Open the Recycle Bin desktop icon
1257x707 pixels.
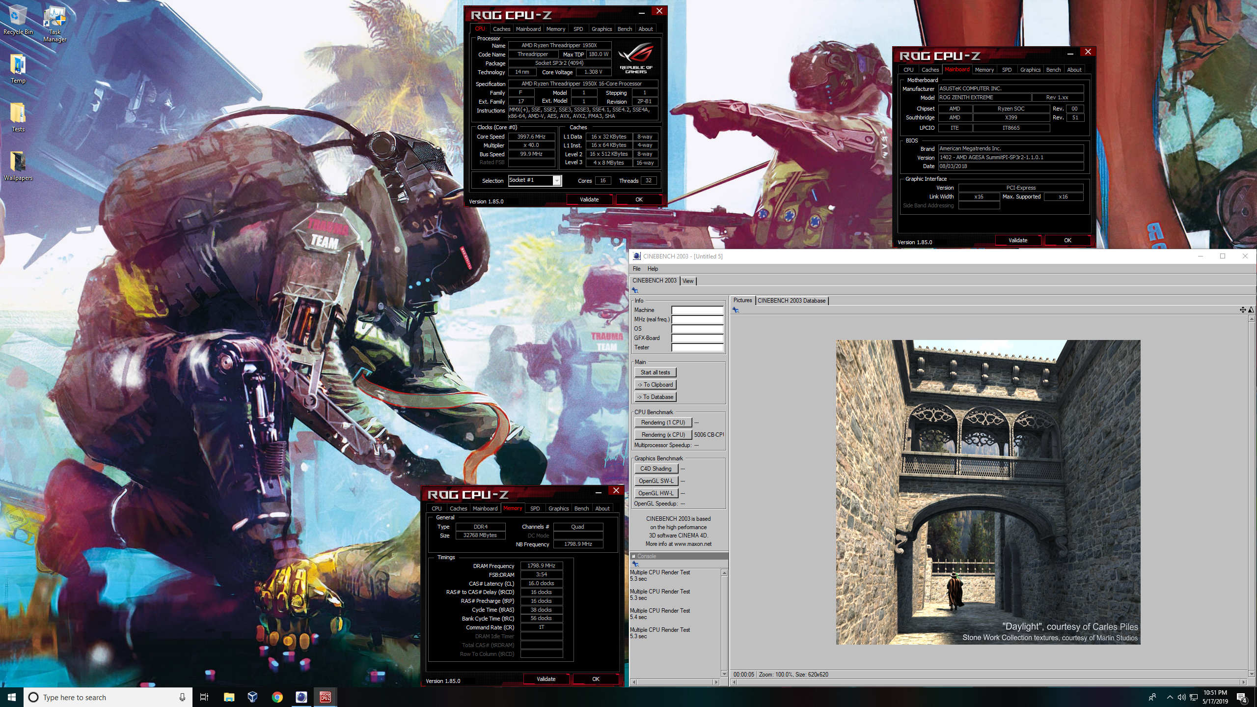point(18,20)
